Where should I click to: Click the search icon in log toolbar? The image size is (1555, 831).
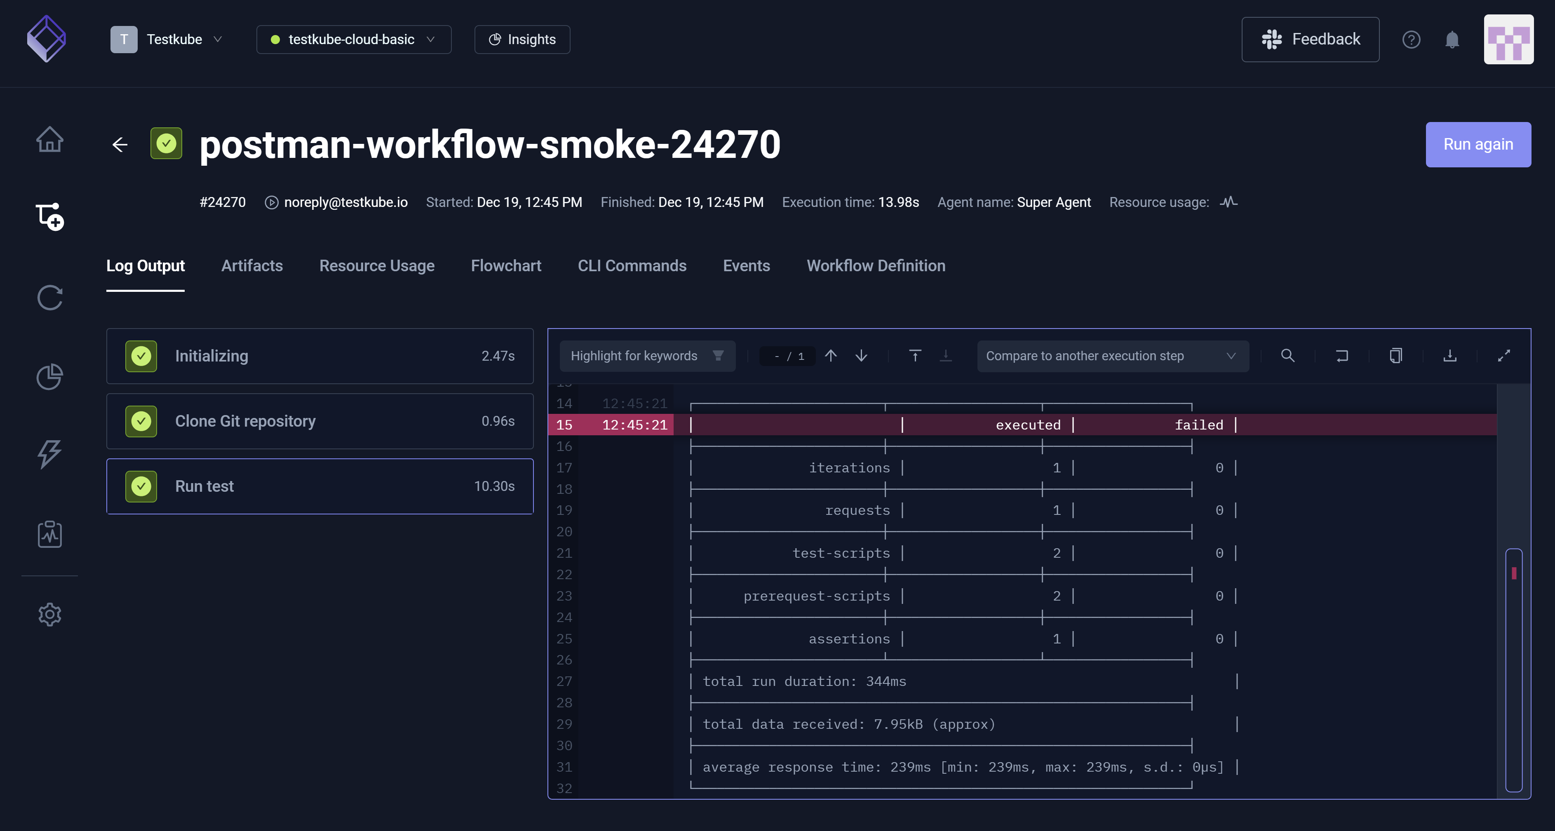(x=1287, y=355)
